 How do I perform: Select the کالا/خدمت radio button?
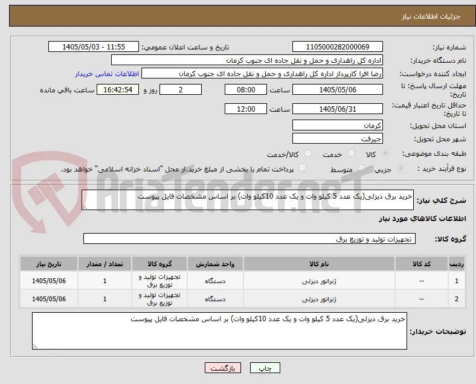pyautogui.click(x=307, y=153)
